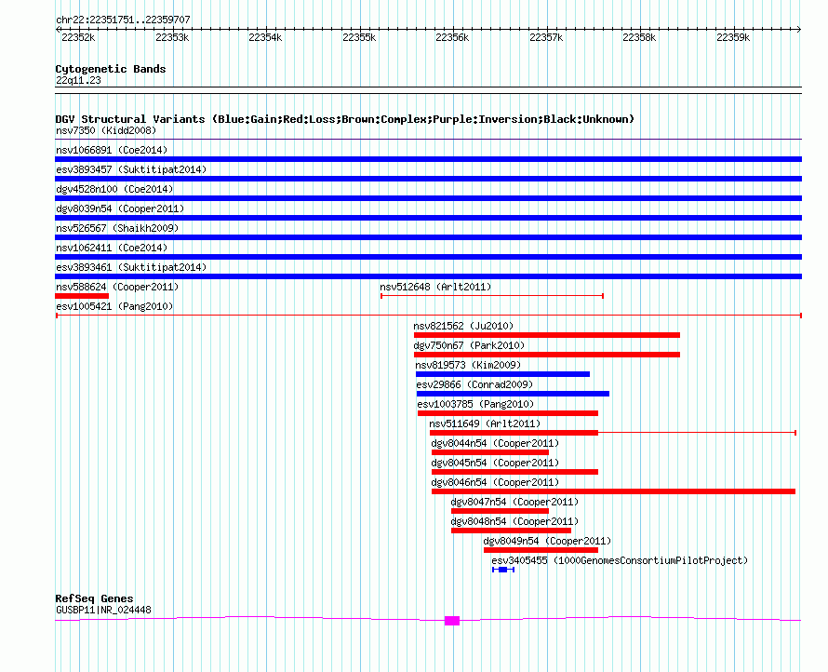This screenshot has height=672, width=828.
Task: Select variant label dgv8048n54 (Cooper2011)
Action: point(514,521)
